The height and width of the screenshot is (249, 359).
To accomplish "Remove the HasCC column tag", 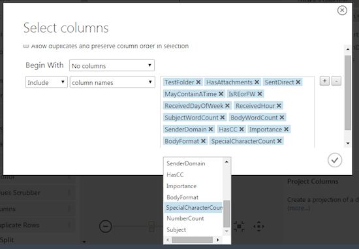I will [x=242, y=129].
